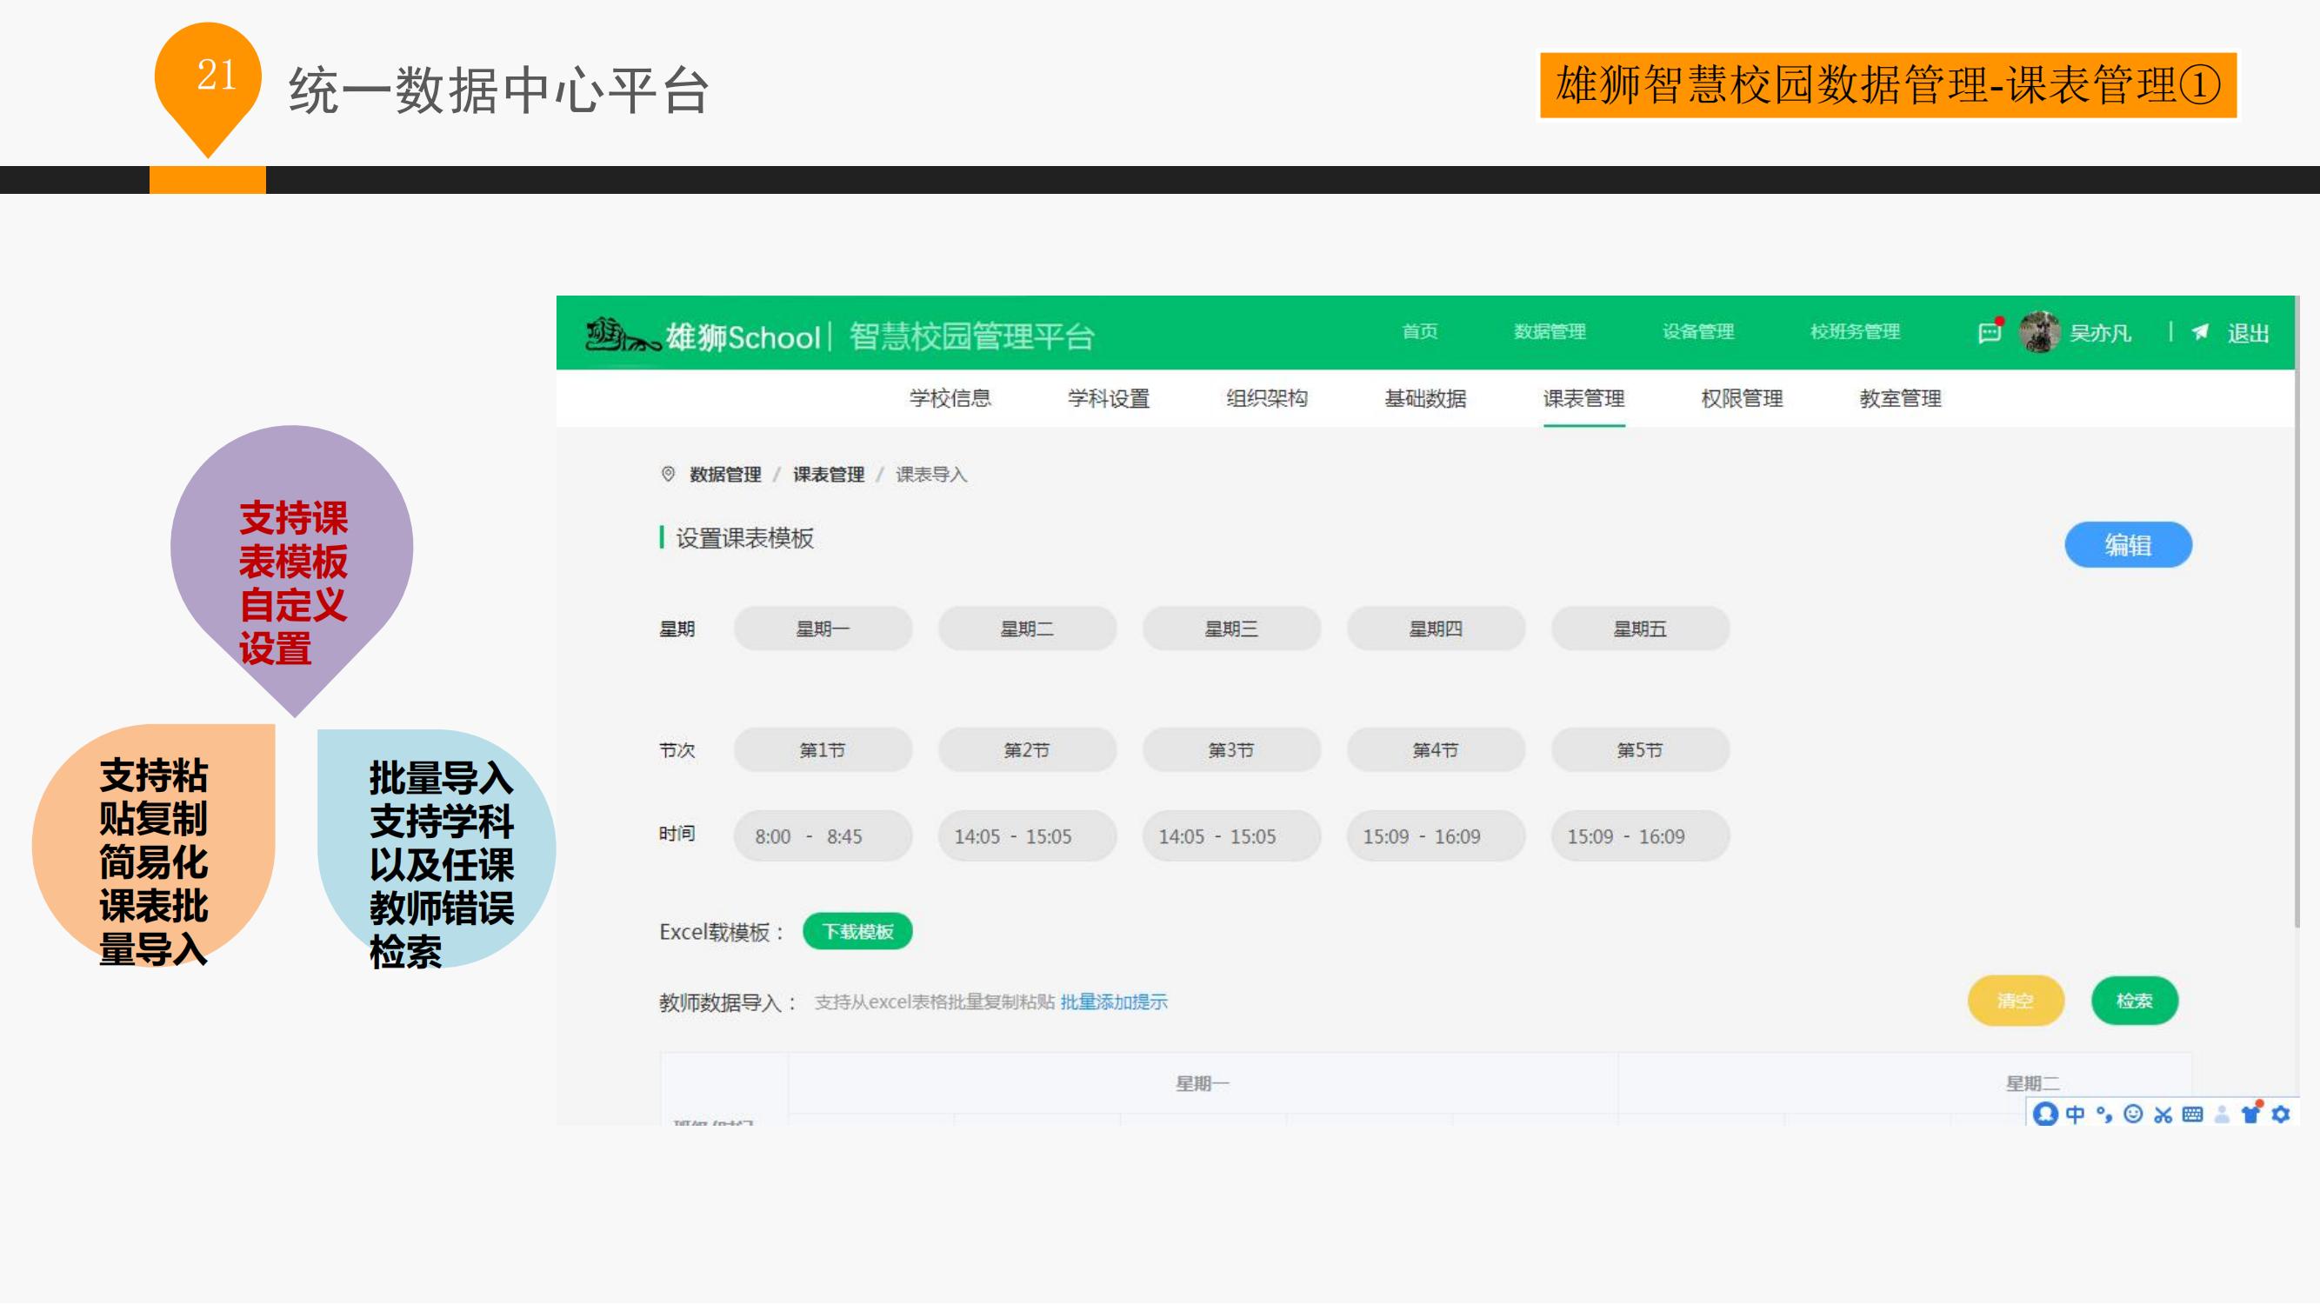Click the blue 编辑 button
The image size is (2320, 1304).
pos(2128,545)
